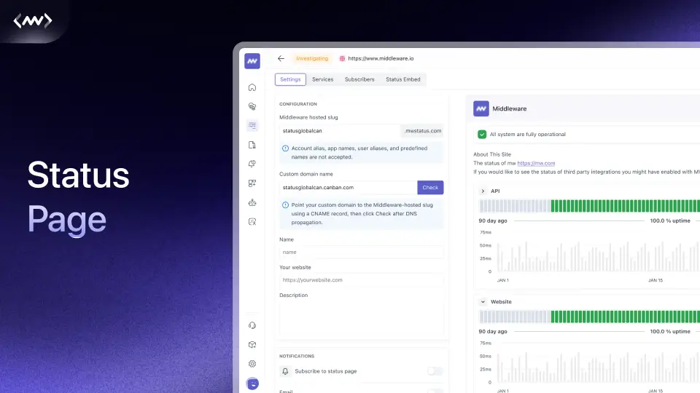Expand the API service section

click(483, 191)
